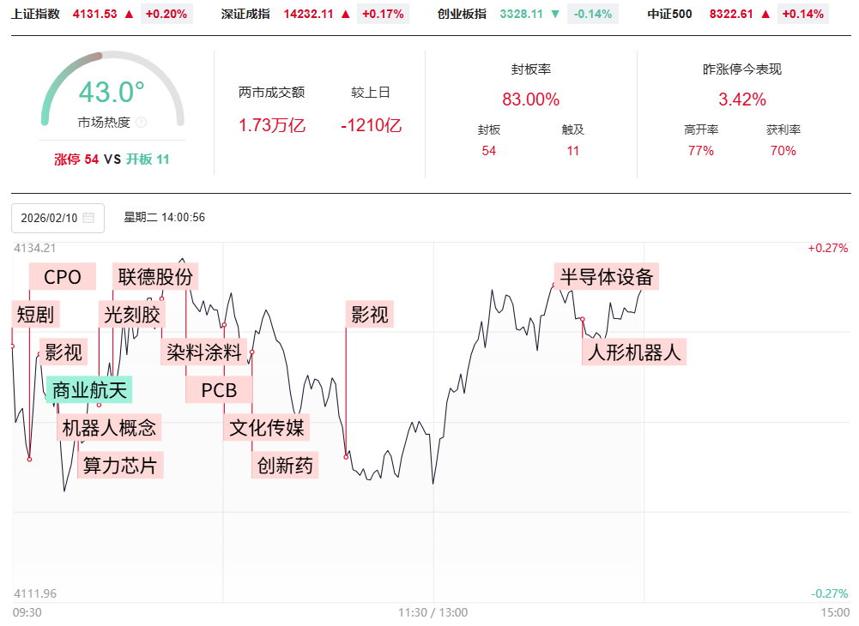Click the 联德股份 stock tag
Viewport: 859px width, 626px height.
(156, 276)
